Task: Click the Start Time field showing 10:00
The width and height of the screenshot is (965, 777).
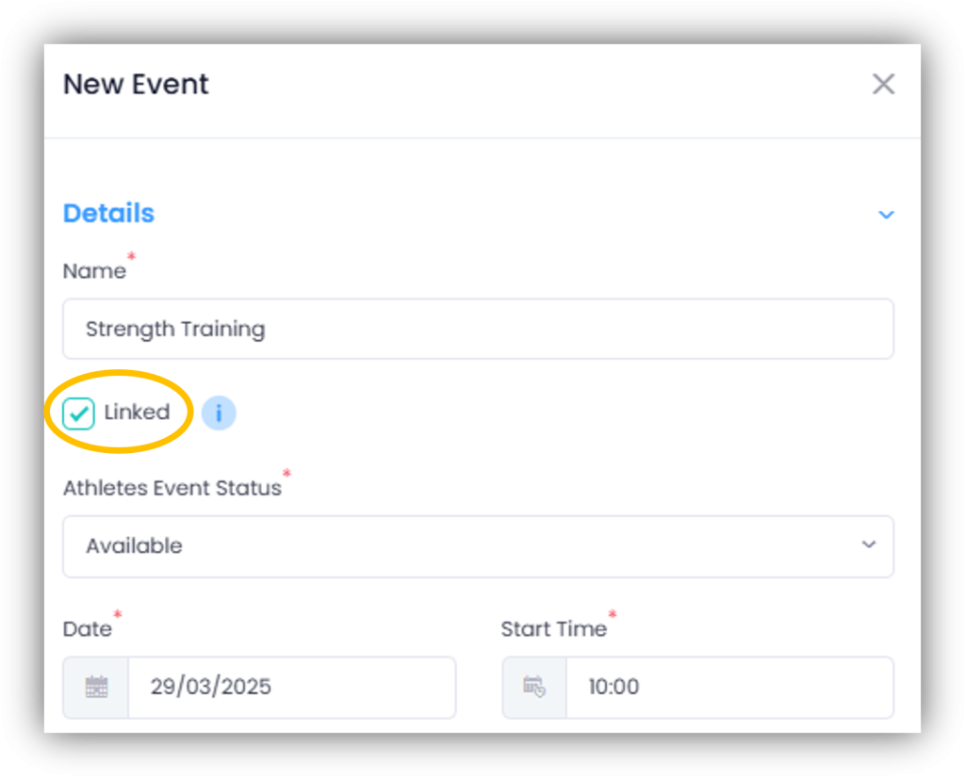Action: 728,687
